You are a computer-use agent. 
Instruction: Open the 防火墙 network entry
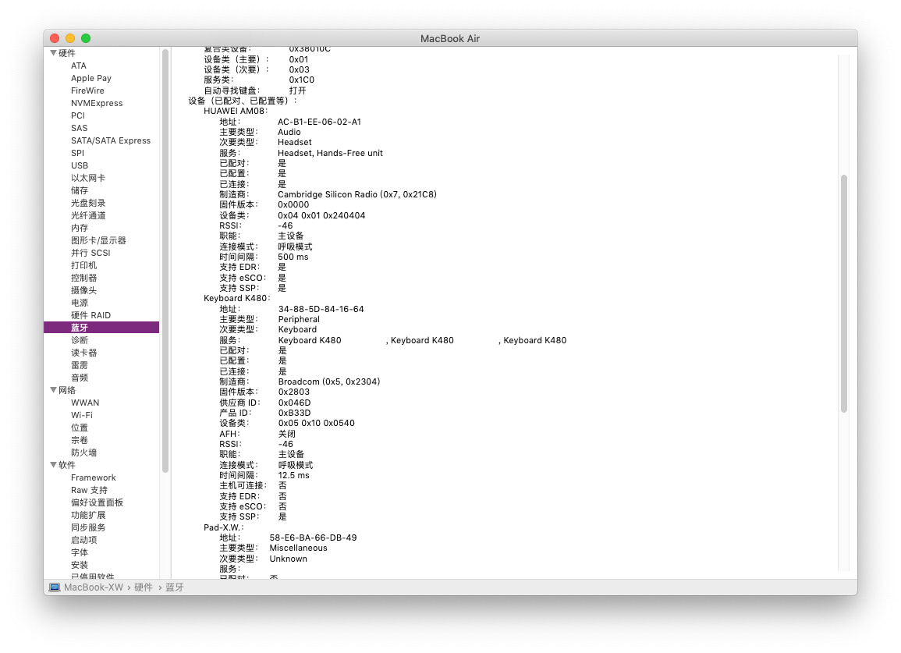pyautogui.click(x=83, y=452)
